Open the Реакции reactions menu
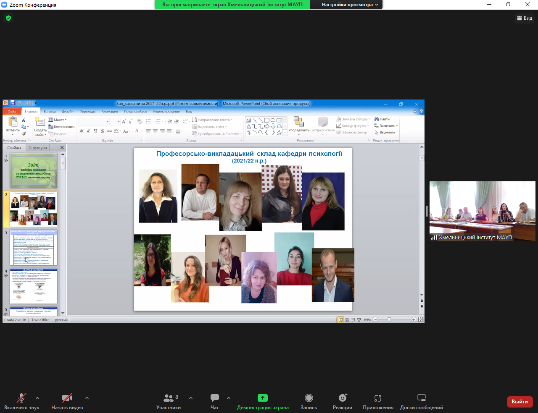The image size is (538, 413). tap(343, 402)
